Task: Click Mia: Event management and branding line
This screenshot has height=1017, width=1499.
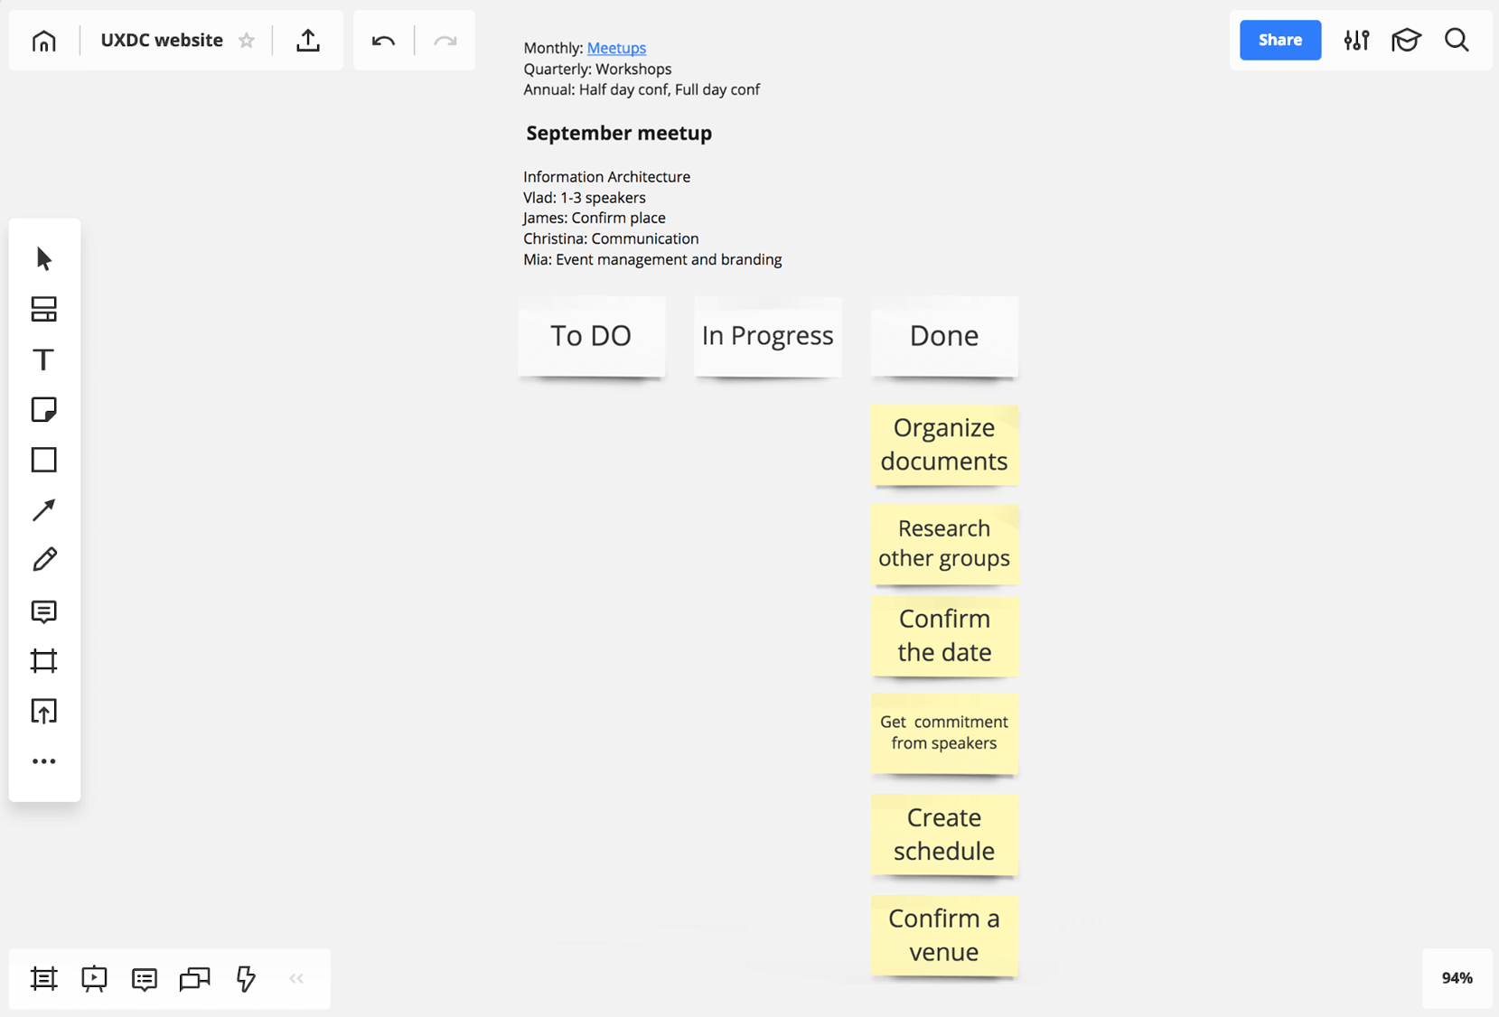Action: click(652, 259)
